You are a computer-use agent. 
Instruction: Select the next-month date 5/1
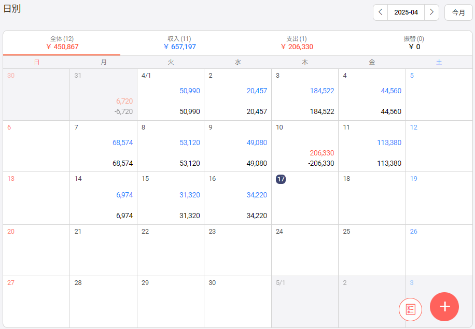tap(305, 302)
